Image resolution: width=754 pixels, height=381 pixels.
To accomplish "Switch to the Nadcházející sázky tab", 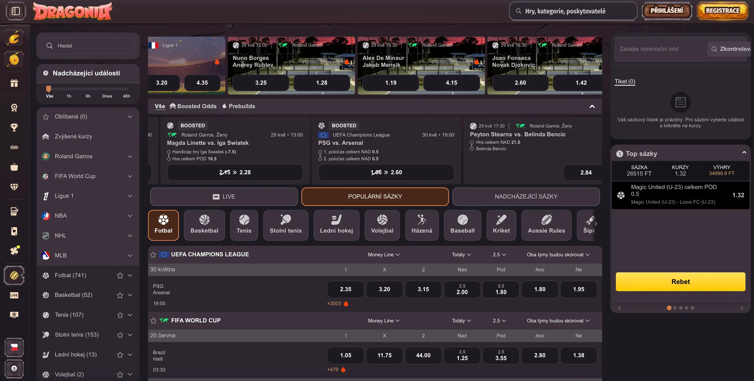I will tap(526, 196).
